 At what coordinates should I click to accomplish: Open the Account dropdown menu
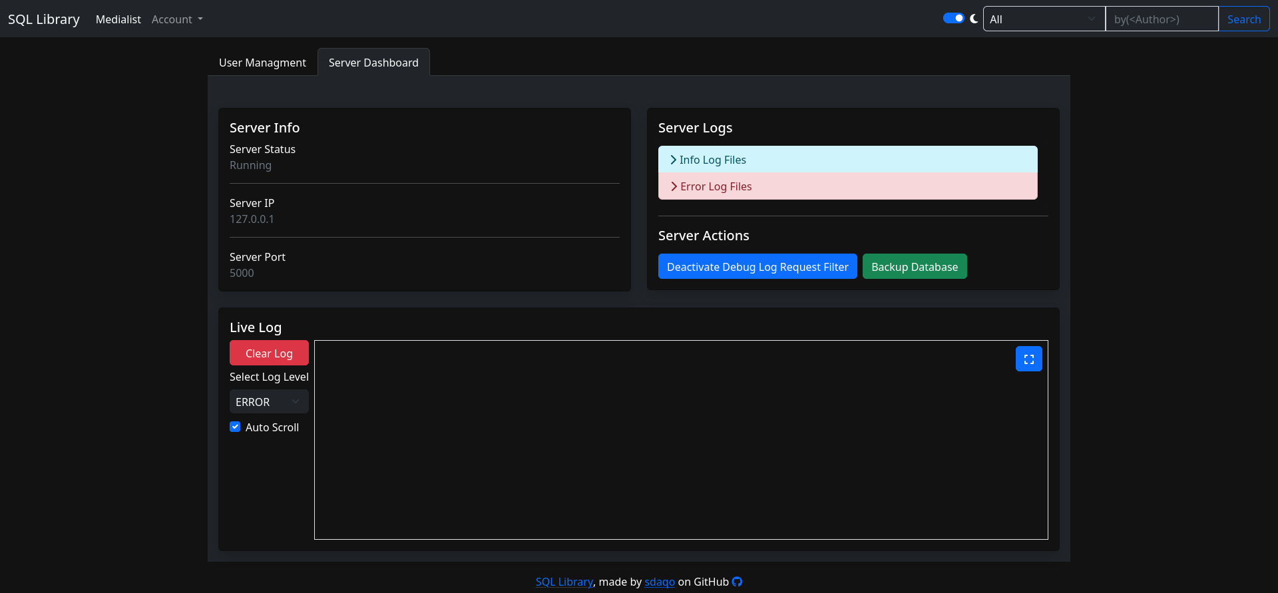[x=177, y=19]
